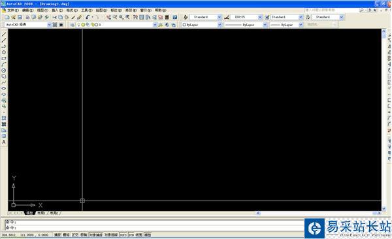The width and height of the screenshot is (392, 239).
Task: Toggle 正交 (Ortho) in status bar
Action: pos(75,234)
